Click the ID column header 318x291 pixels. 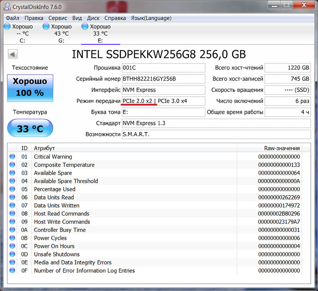coord(25,148)
